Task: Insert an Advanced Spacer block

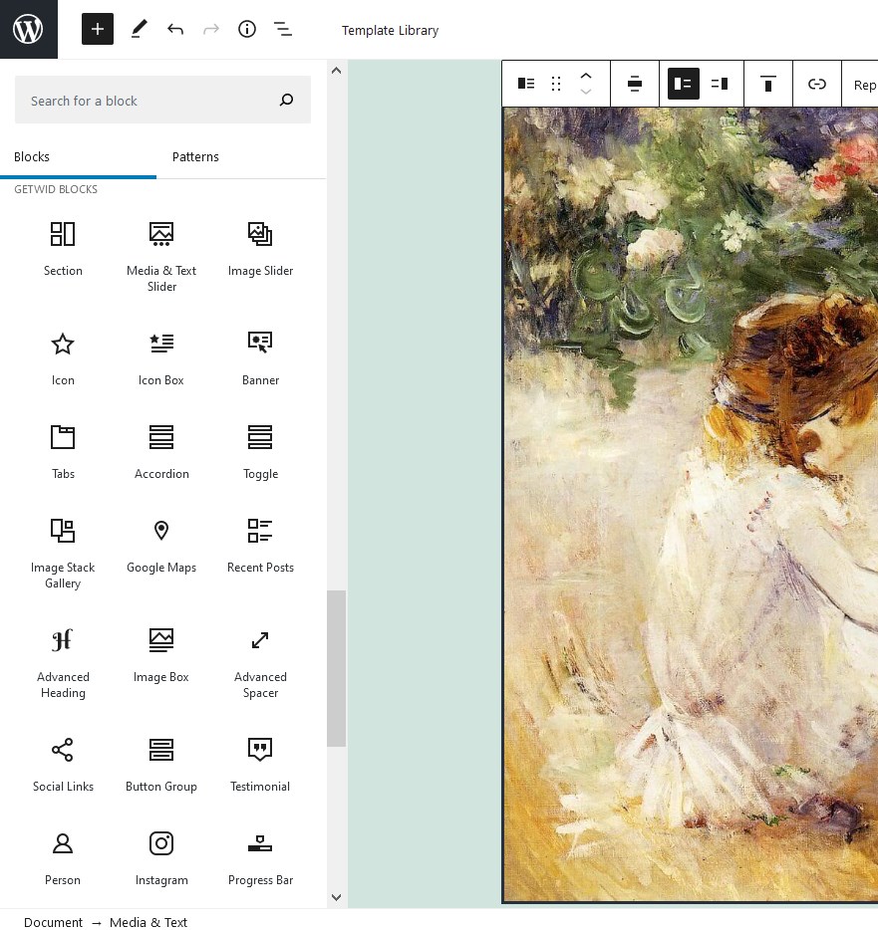Action: coord(260,664)
